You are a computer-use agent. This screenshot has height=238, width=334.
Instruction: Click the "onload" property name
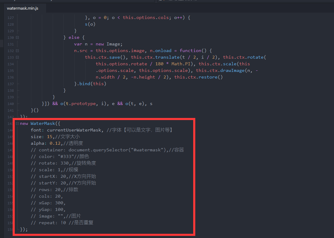tap(163, 51)
